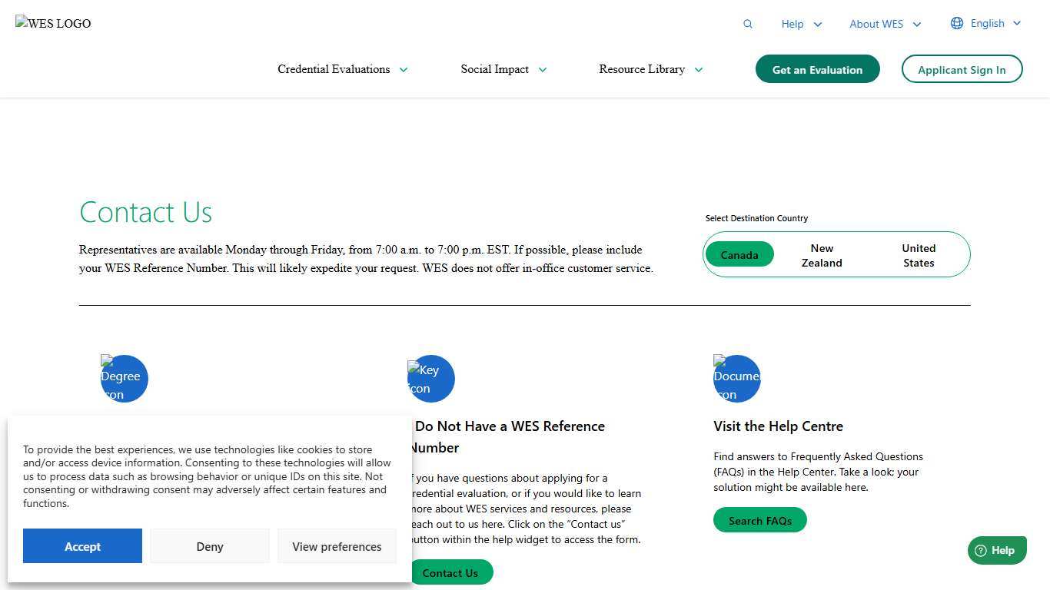This screenshot has height=590, width=1050.
Task: Click the Applicant Sign In button
Action: pos(962,69)
